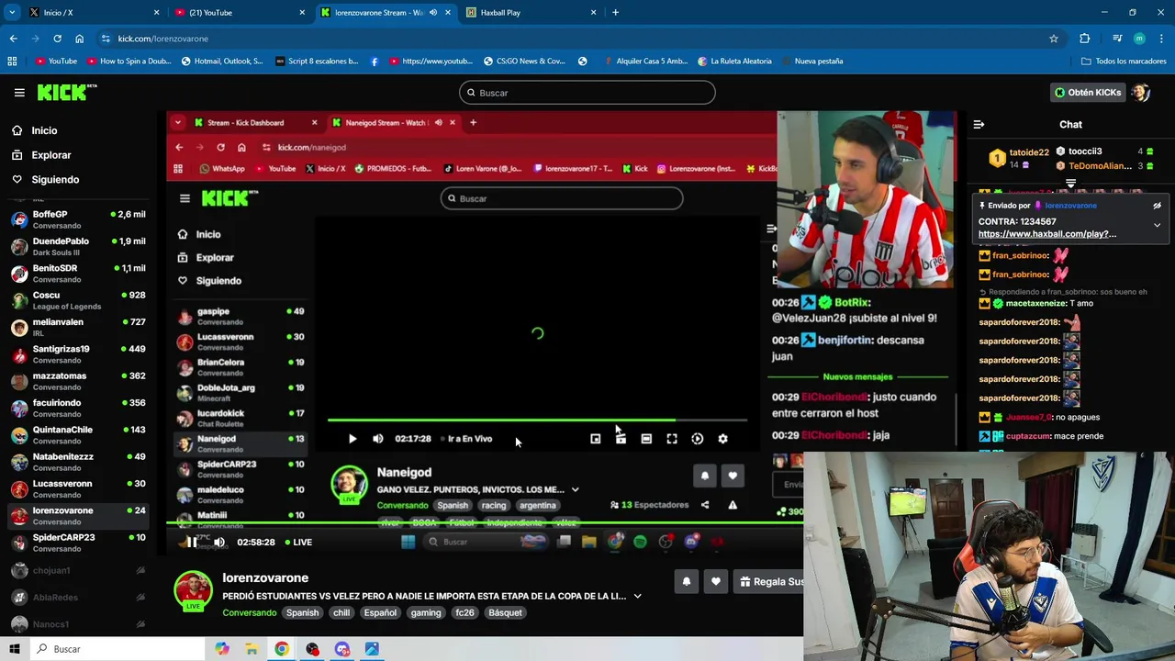Open BenitoSDR channel in sidebar
Viewport: 1175px width, 661px height.
pyautogui.click(x=78, y=274)
